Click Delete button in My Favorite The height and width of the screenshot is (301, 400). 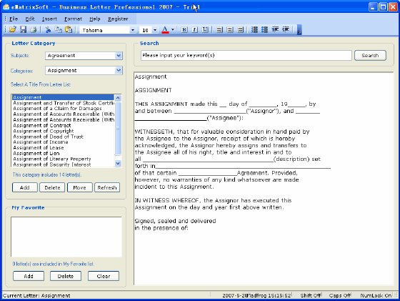pos(66,276)
